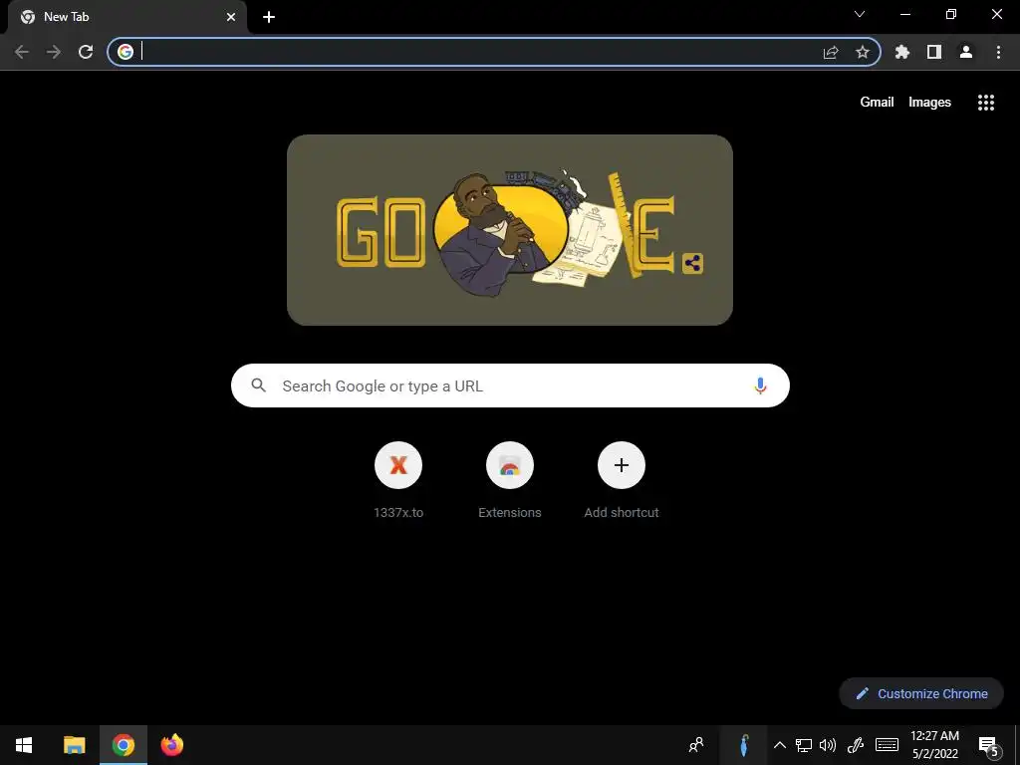This screenshot has width=1020, height=765.
Task: Open the Google Doodle illustration
Action: tap(510, 230)
